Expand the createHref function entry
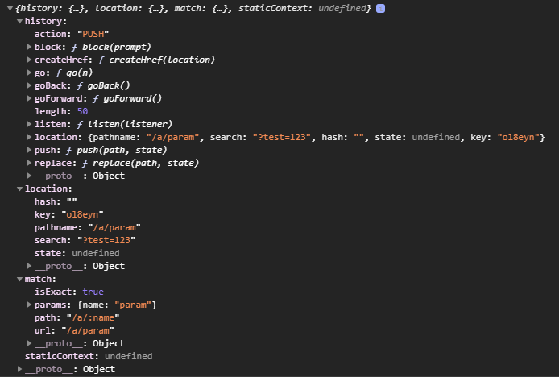 29,60
